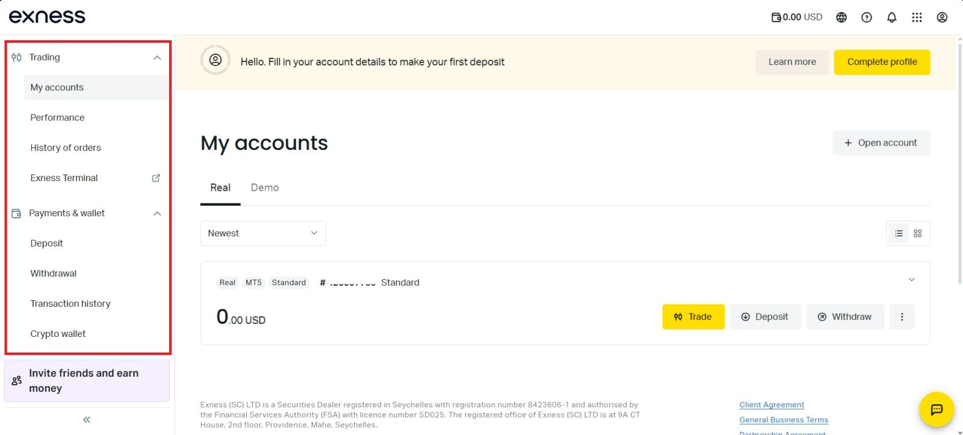Image resolution: width=963 pixels, height=435 pixels.
Task: Select Transaction history in the sidebar
Action: [x=70, y=303]
